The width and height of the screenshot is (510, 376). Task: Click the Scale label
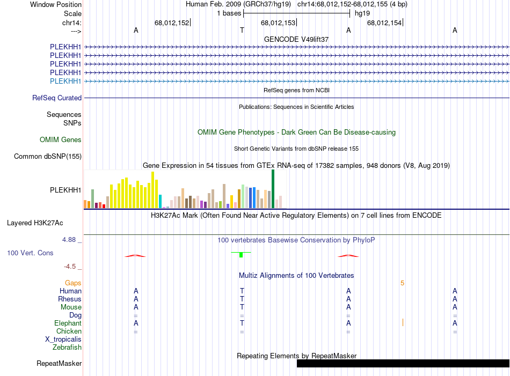tap(72, 13)
